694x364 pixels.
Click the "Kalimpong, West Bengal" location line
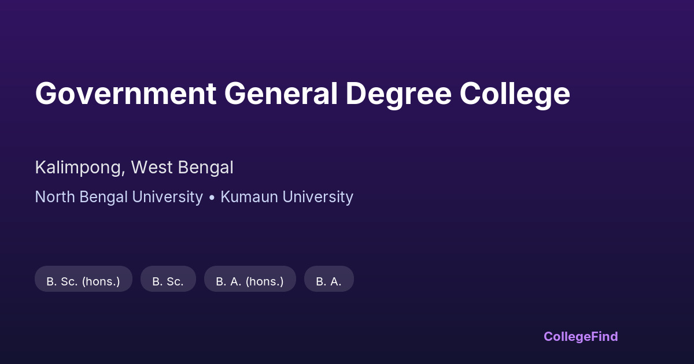coord(134,168)
